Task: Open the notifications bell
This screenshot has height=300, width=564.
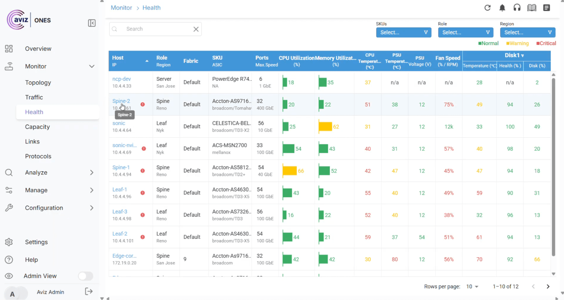Action: (502, 8)
